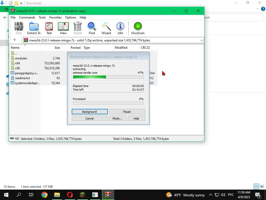This screenshot has height=200, width=266.
Task: Sort by Size column header
Action: tap(51, 48)
